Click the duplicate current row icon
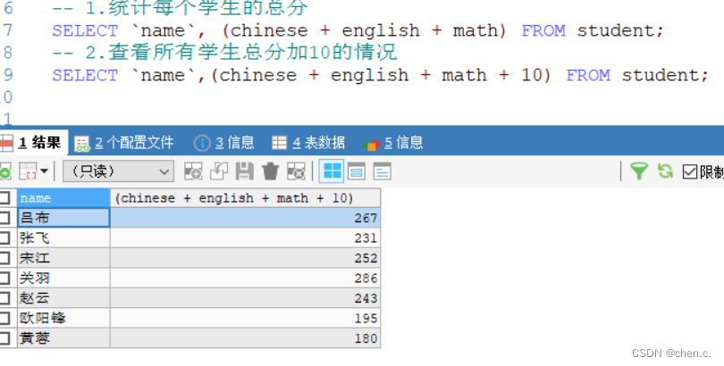This screenshot has width=724, height=366. pyautogui.click(x=219, y=171)
